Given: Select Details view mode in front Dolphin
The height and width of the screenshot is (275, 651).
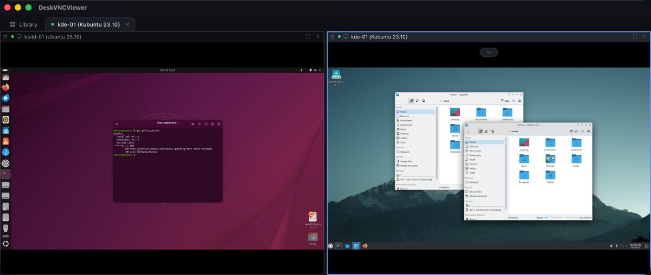Looking at the screenshot, I should (493, 131).
